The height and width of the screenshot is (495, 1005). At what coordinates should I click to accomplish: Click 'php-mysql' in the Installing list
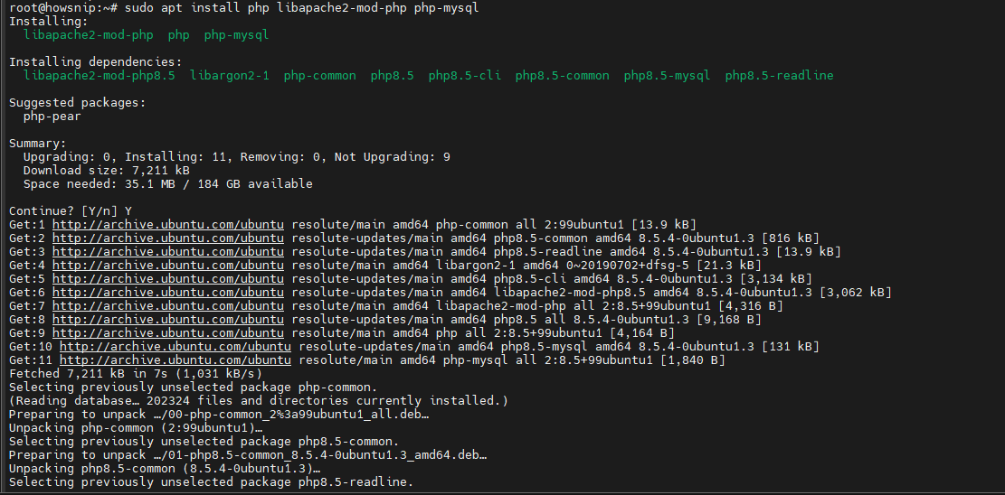coord(236,35)
